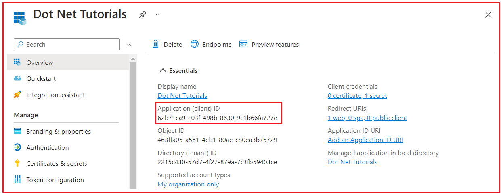This screenshot has height=194, width=501.
Task: Click the Application ID URI label
Action: [x=354, y=131]
